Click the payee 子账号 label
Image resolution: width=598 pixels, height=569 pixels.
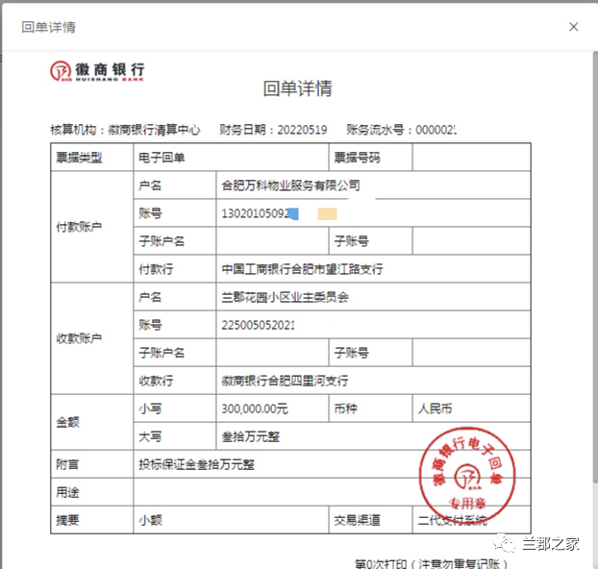tap(351, 353)
